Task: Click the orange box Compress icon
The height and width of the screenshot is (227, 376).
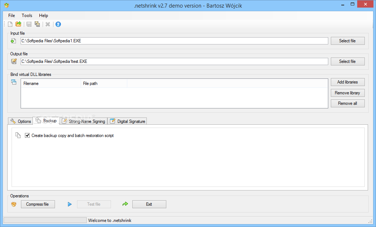Action: tap(14, 204)
